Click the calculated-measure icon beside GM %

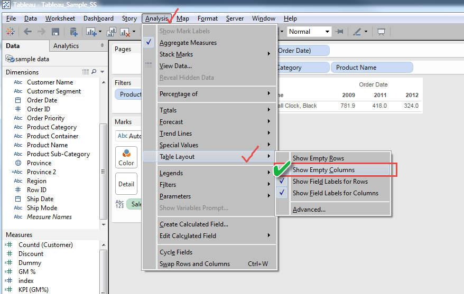click(8, 271)
